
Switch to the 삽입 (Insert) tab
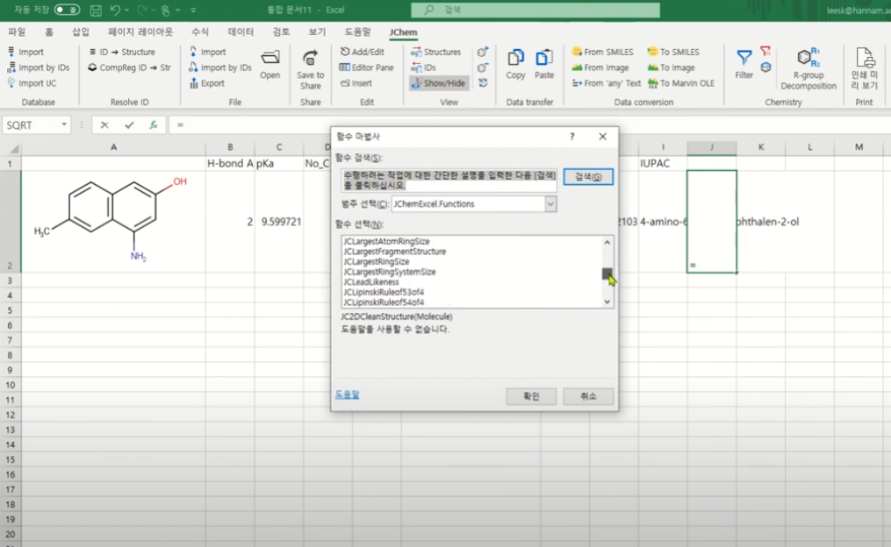point(81,32)
